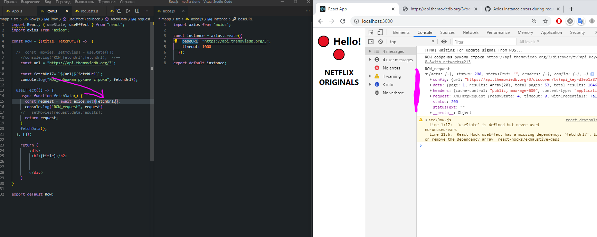Screen dimensions: 597x237
Task: Expand the 'headers' property of response
Action: (430, 91)
